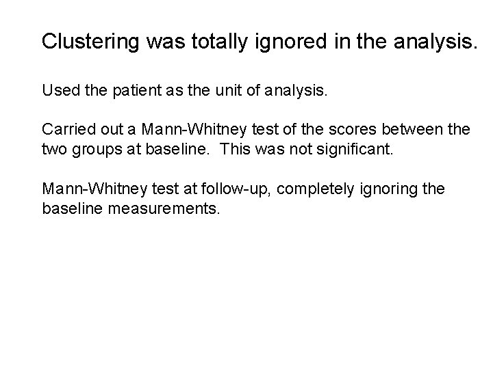Select 'Mann-Whitney' in the second paragraph
The width and height of the screenshot is (493, 369).
click(x=194, y=129)
